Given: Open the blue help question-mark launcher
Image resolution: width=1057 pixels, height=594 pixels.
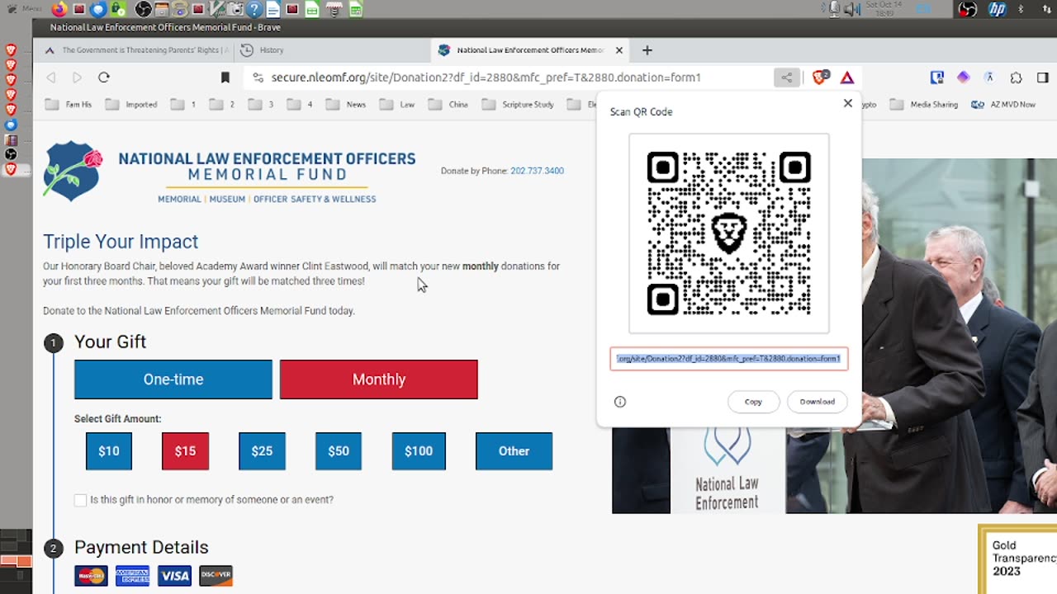Looking at the screenshot, I should click(x=254, y=9).
